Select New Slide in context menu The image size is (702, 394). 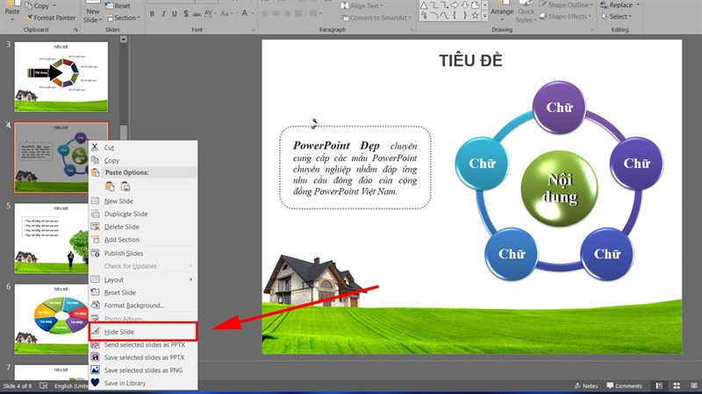pyautogui.click(x=143, y=201)
